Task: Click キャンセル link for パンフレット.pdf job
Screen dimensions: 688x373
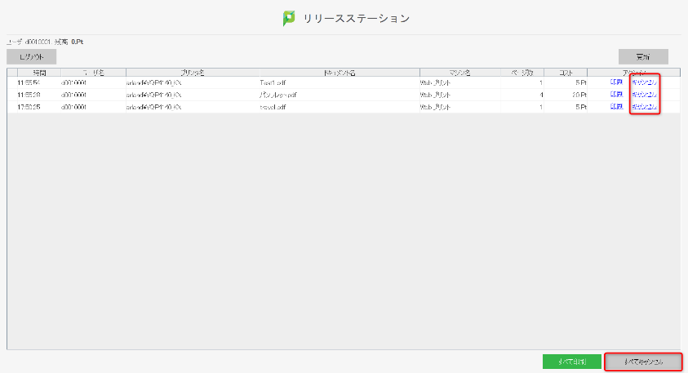Action: (x=644, y=95)
